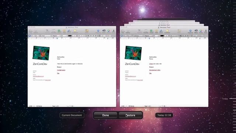
Task: Open Inspector icon in the Today 22:38 version
Action: click(190, 31)
